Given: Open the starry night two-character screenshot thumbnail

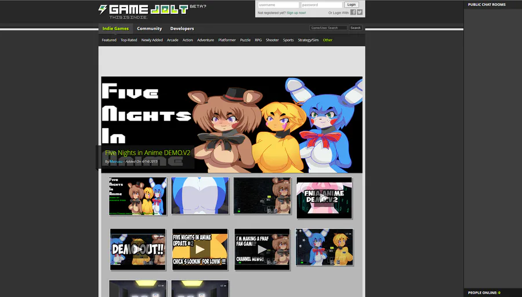Looking at the screenshot, I should click(325, 247).
